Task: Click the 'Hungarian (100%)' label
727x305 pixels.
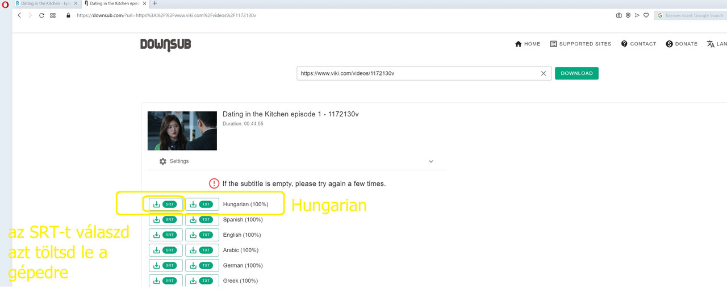Action: tap(246, 204)
